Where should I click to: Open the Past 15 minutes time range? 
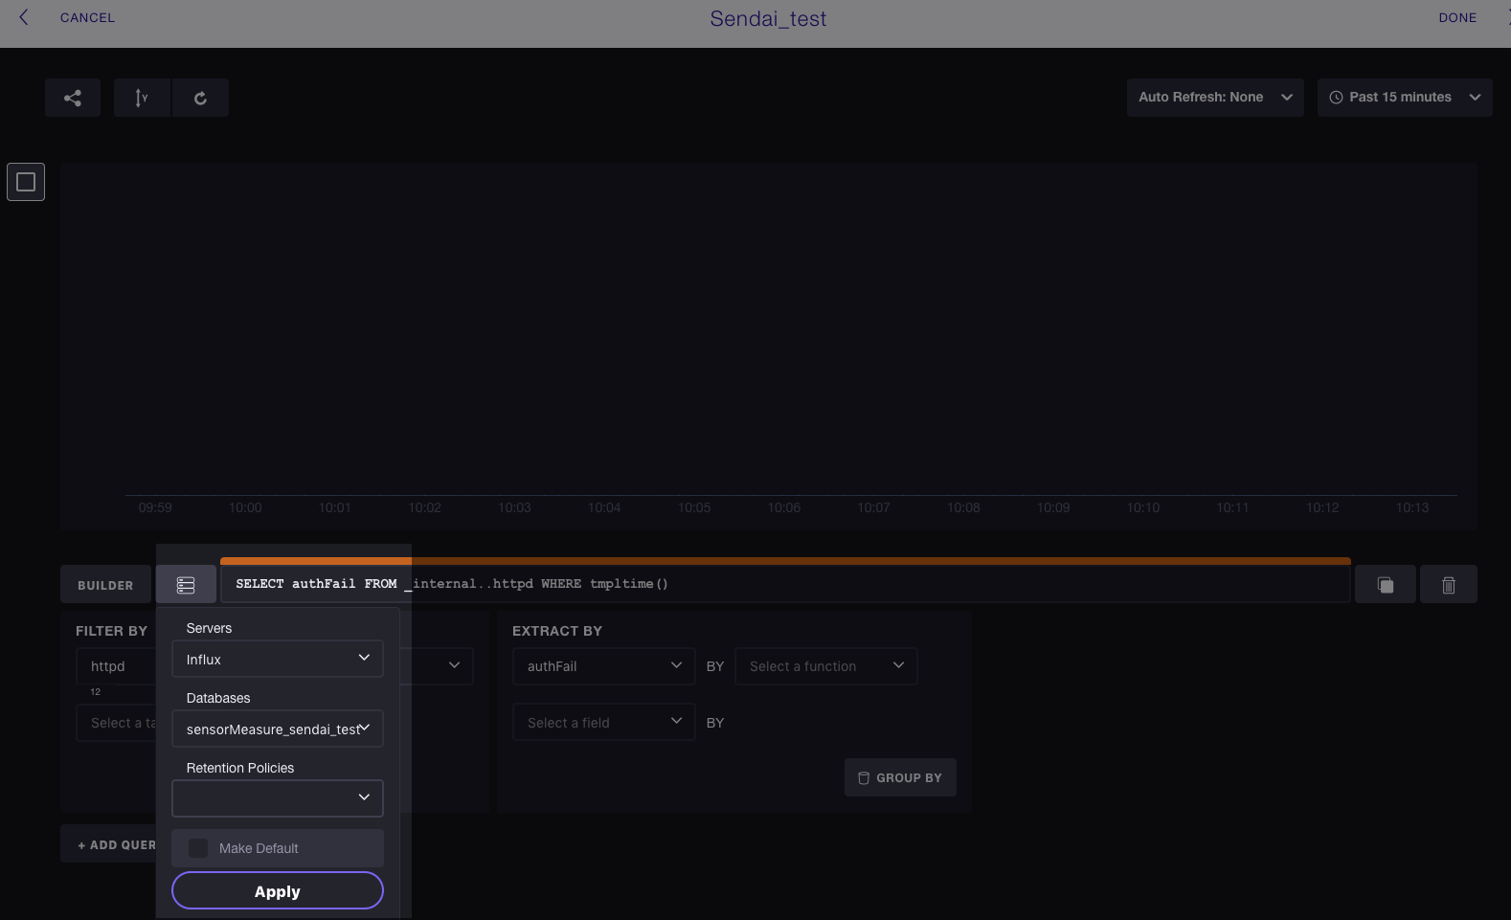pos(1405,98)
